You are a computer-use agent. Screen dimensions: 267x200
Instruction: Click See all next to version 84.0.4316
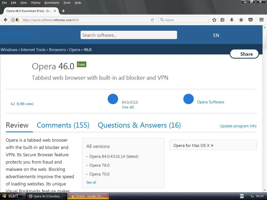[x=128, y=107]
